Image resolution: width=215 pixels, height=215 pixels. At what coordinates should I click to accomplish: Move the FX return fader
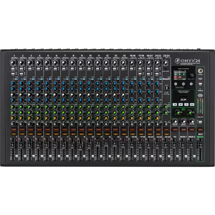click(174, 145)
